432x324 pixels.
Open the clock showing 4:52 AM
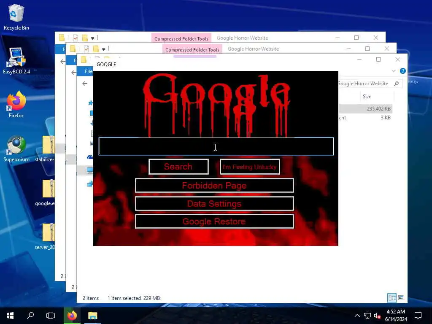click(x=396, y=316)
